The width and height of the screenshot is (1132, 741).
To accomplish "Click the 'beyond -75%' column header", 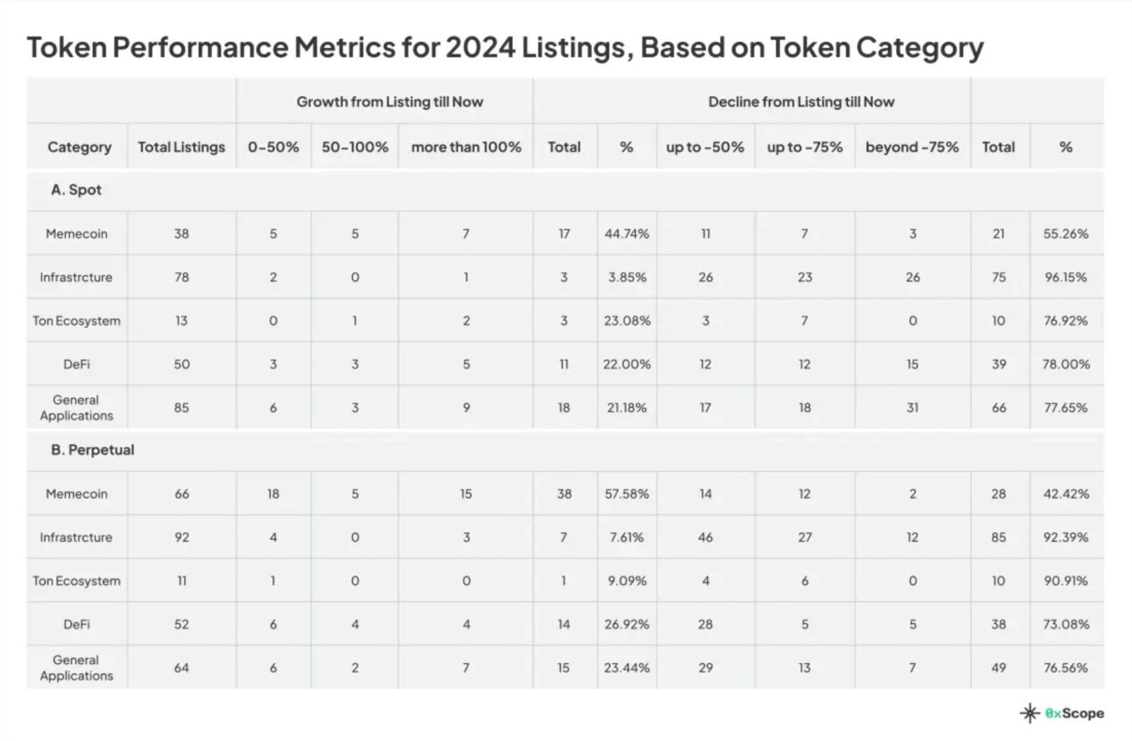I will coord(912,147).
